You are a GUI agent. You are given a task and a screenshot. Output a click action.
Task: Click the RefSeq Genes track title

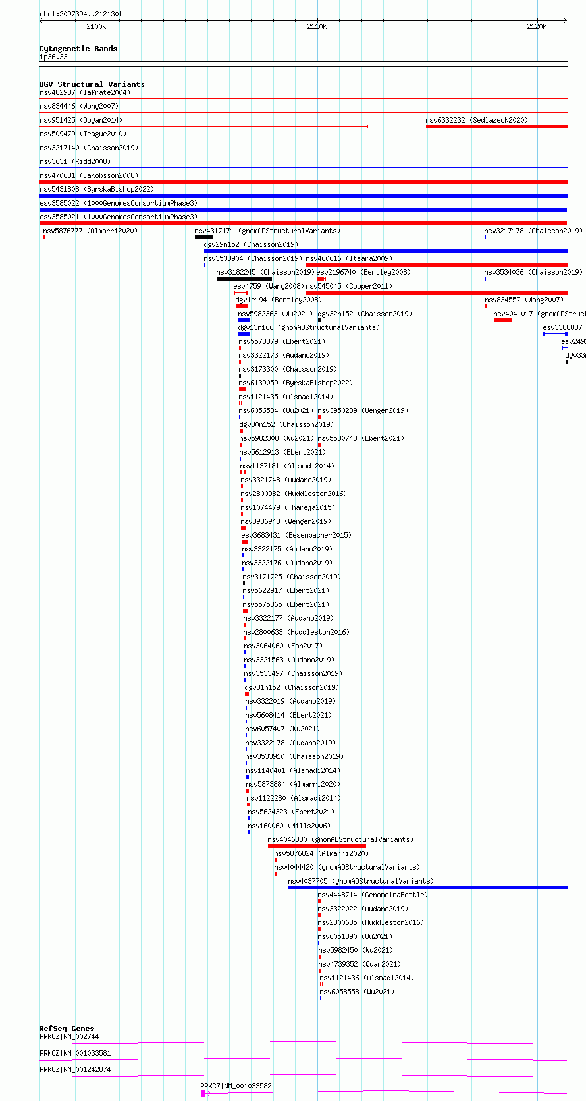pos(67,1029)
